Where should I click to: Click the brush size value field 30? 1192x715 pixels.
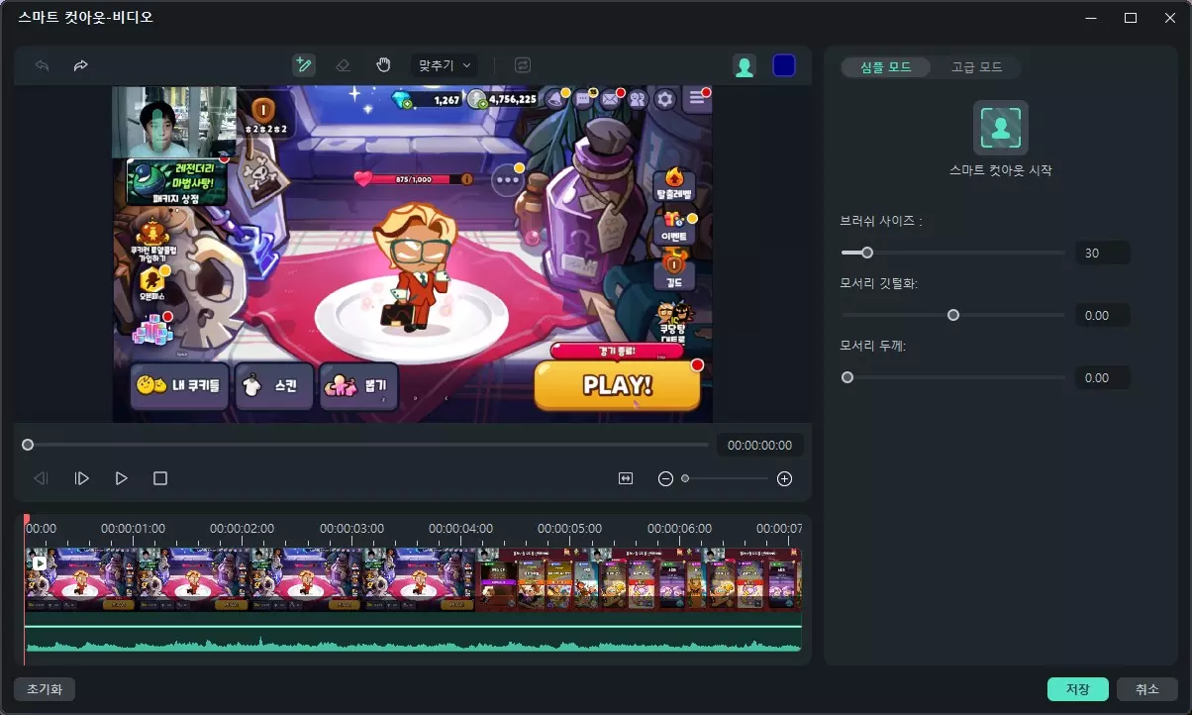tap(1103, 253)
